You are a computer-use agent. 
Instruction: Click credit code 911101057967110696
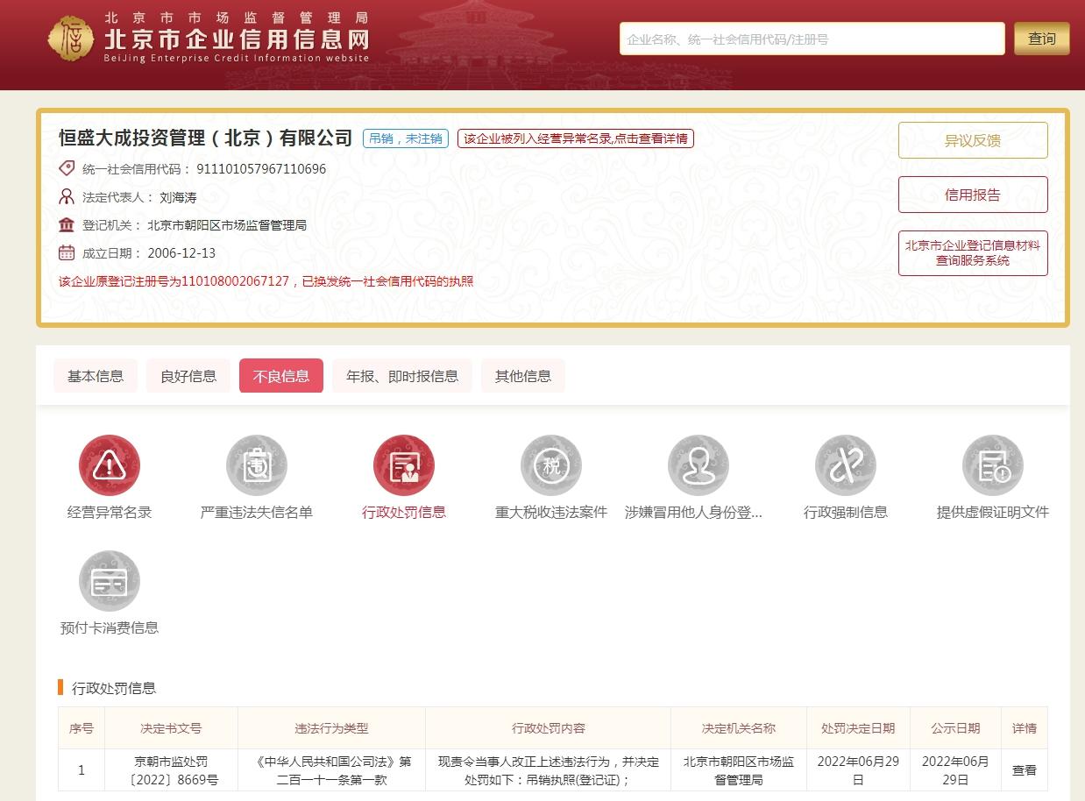261,169
